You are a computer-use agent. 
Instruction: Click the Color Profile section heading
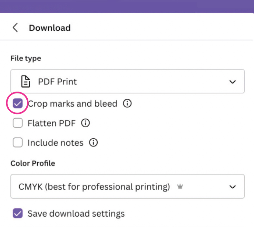point(33,163)
